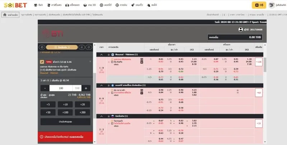287x145 pixels.
Task: Select the gold bet slip tab
Action: [x=62, y=47]
